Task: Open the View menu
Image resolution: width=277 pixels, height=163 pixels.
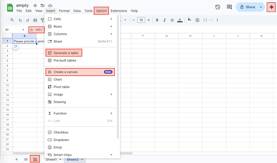Action: point(39,11)
